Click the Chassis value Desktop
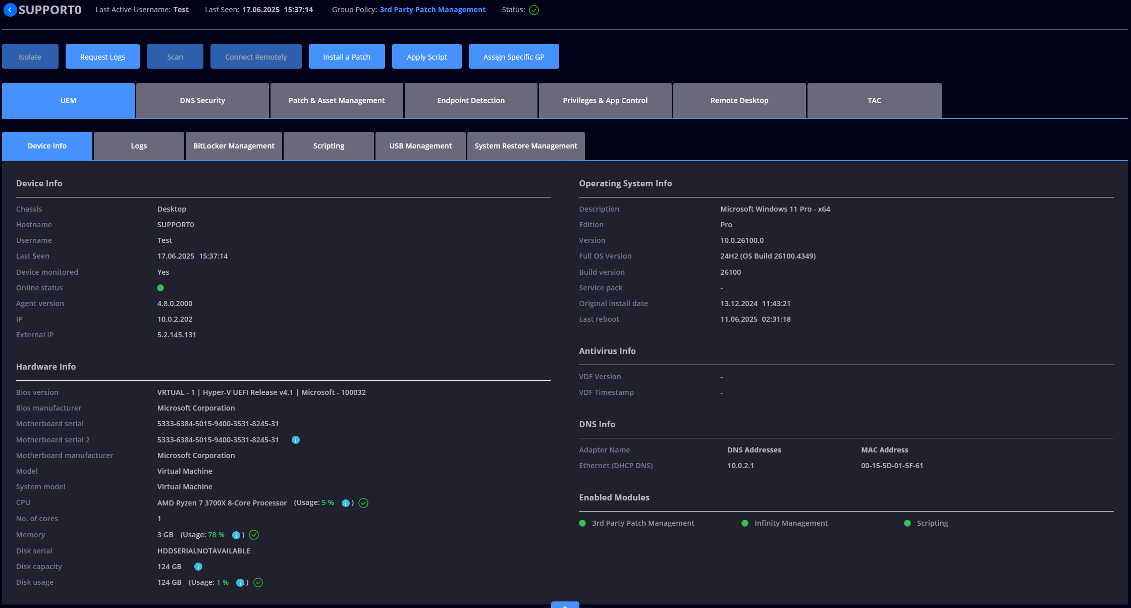The width and height of the screenshot is (1131, 608). coord(172,209)
